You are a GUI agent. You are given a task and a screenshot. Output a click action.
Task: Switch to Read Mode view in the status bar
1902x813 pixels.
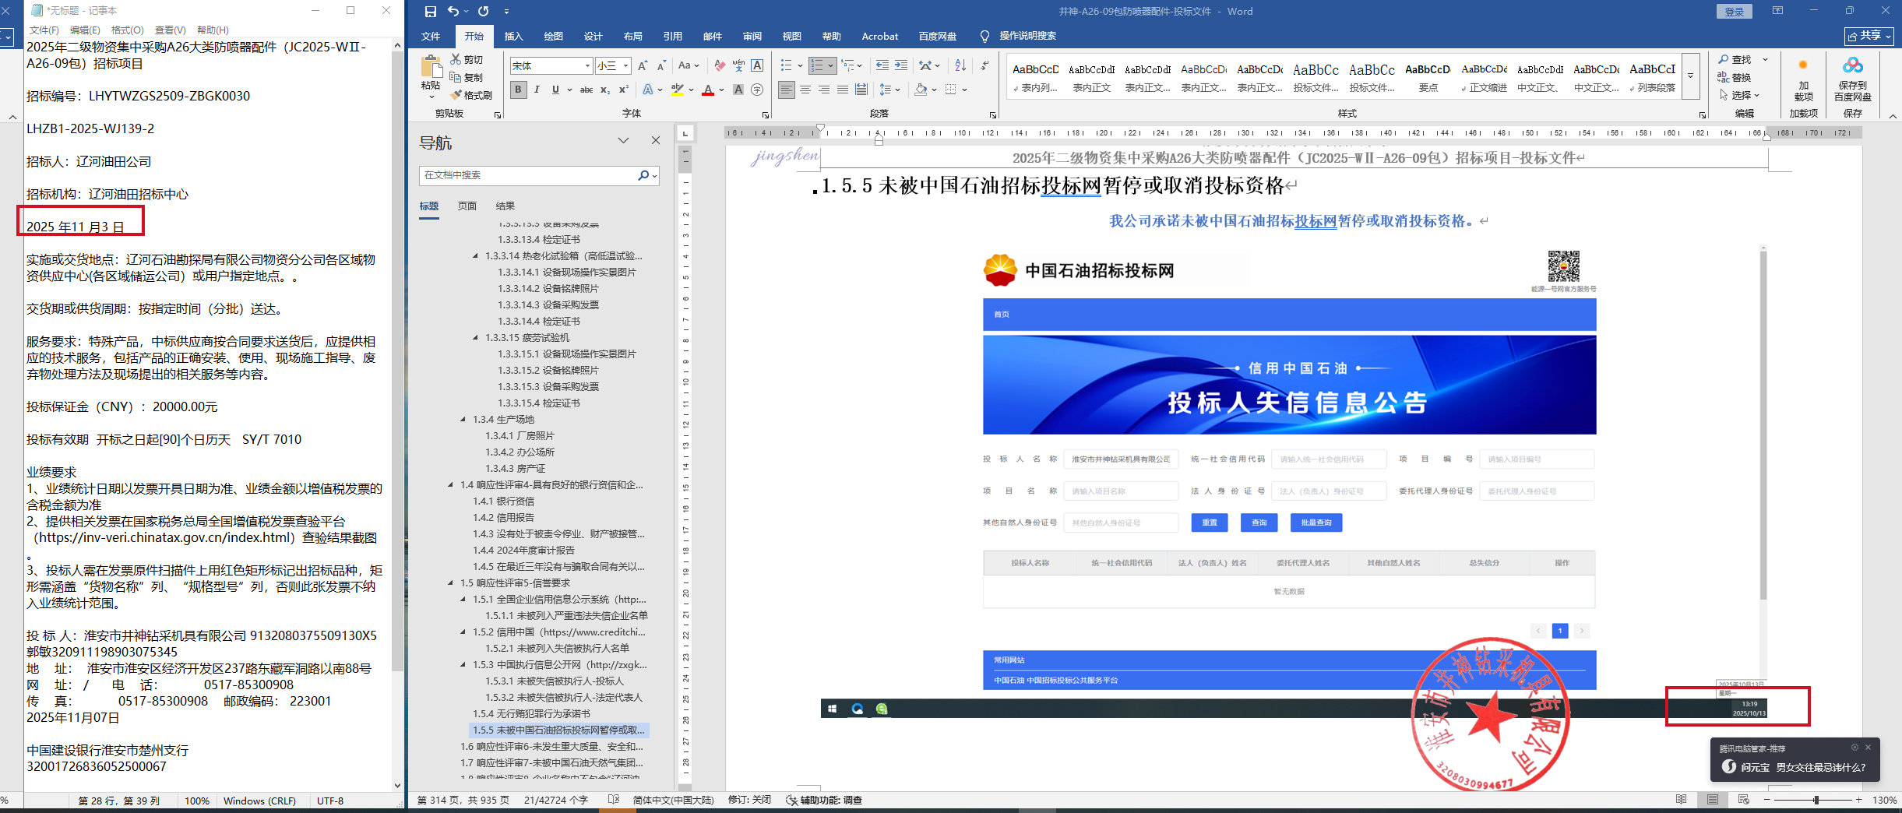[1681, 800]
